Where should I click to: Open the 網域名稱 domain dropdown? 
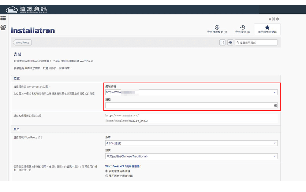[x=192, y=92]
